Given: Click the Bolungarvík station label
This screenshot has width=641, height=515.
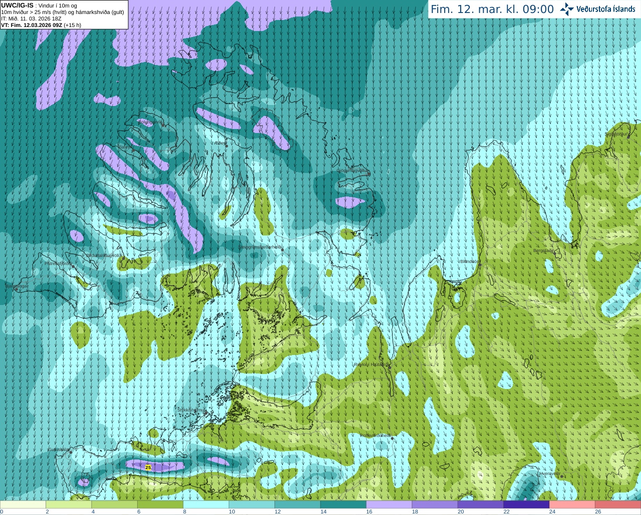Looking at the screenshot, I should (x=150, y=121).
